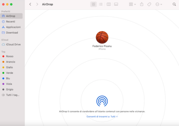Close the Finder window
179x126 pixels.
3,4
